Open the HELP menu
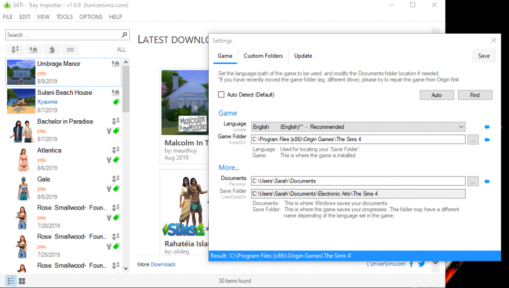The image size is (509, 288). pos(116,17)
